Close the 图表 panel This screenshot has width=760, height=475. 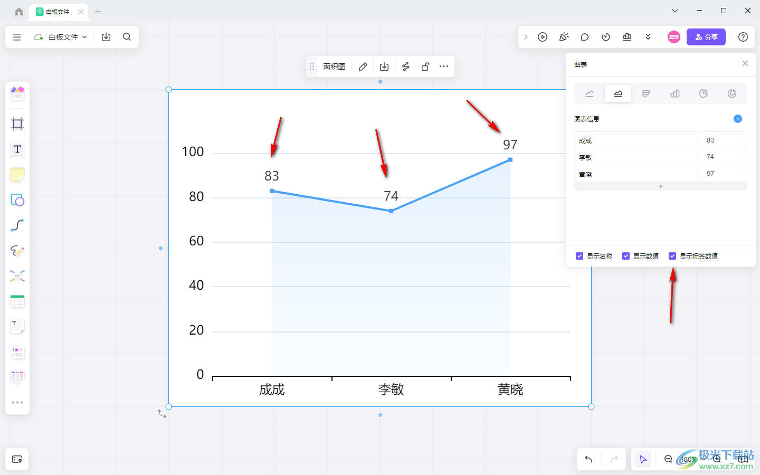[745, 63]
